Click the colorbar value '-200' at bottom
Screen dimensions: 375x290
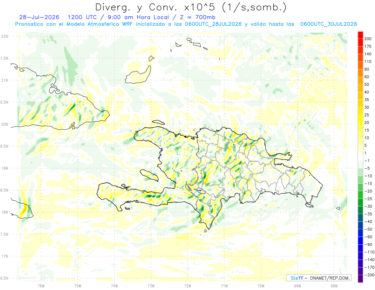click(x=369, y=275)
